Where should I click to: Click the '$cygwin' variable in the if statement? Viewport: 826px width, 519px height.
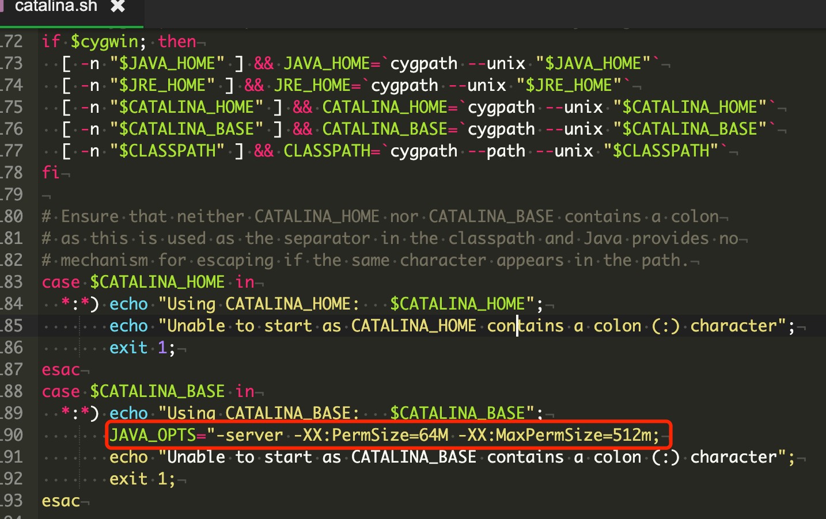click(104, 41)
